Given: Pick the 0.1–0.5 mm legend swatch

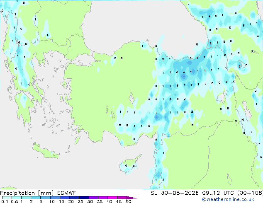Looking at the screenshot, I should 7,198.
